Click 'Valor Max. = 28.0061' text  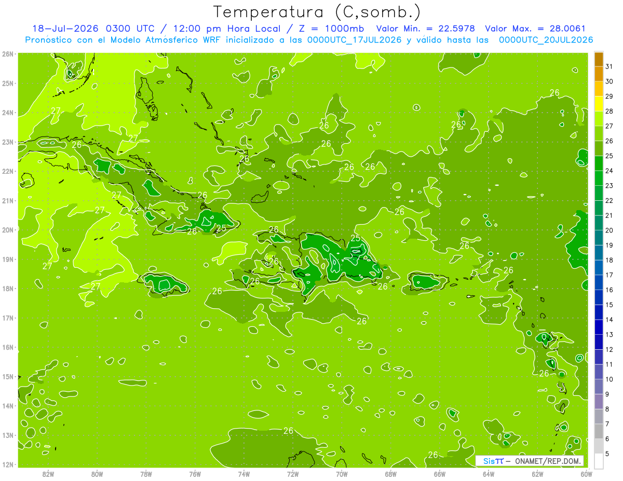(x=535, y=29)
